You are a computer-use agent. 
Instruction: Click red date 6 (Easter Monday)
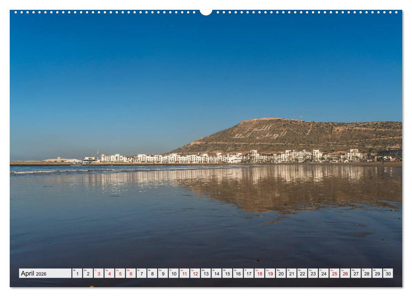[131, 273]
